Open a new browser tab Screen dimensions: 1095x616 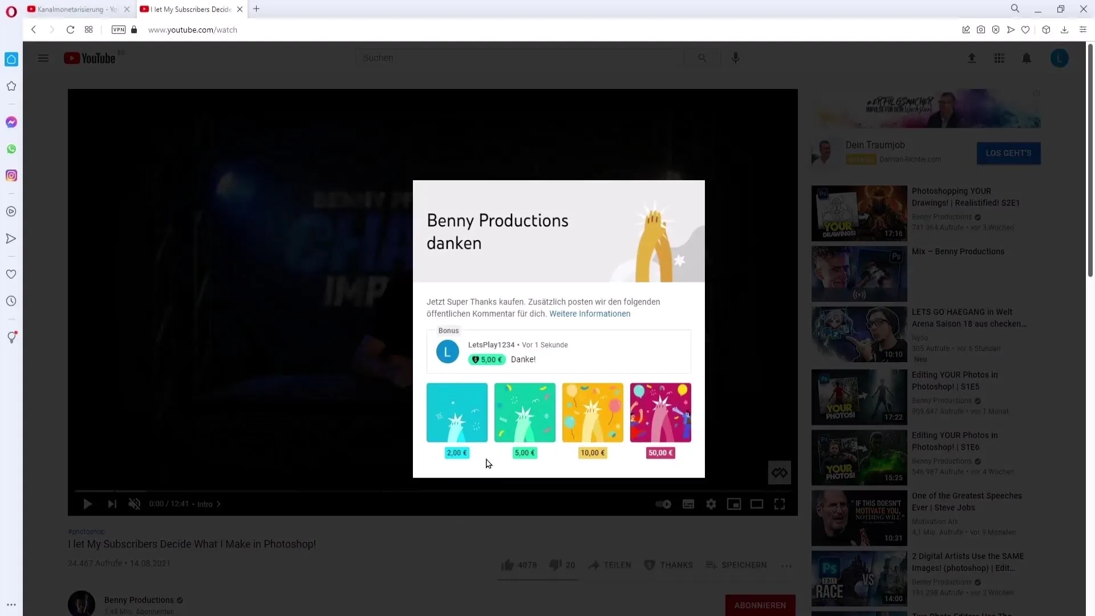click(x=257, y=9)
